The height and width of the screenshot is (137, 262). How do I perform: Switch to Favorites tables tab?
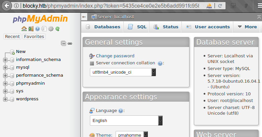tap(34, 37)
